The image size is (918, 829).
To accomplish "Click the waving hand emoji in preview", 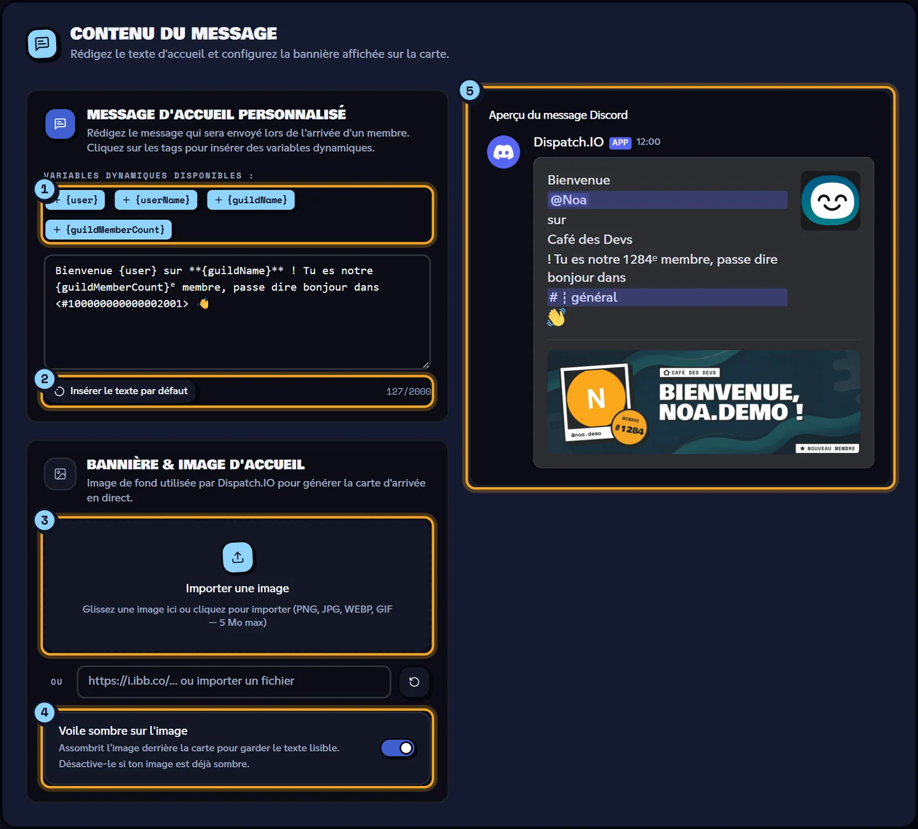I will pyautogui.click(x=557, y=317).
